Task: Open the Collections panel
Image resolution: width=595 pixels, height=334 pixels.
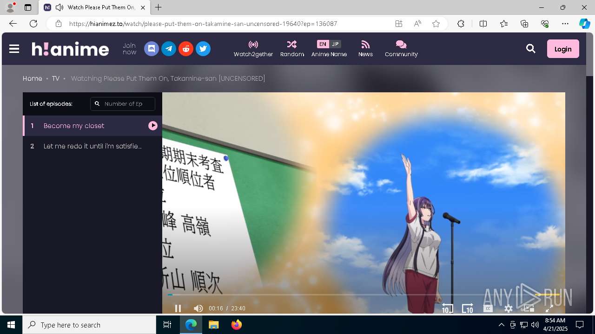Action: 524,24
